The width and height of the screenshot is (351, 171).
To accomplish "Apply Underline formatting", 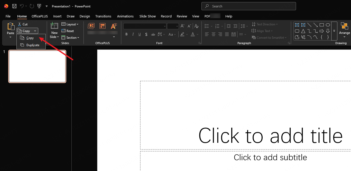I will coord(140,34).
